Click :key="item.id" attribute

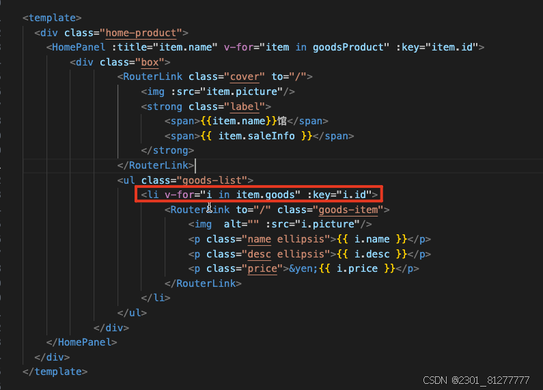(x=437, y=47)
